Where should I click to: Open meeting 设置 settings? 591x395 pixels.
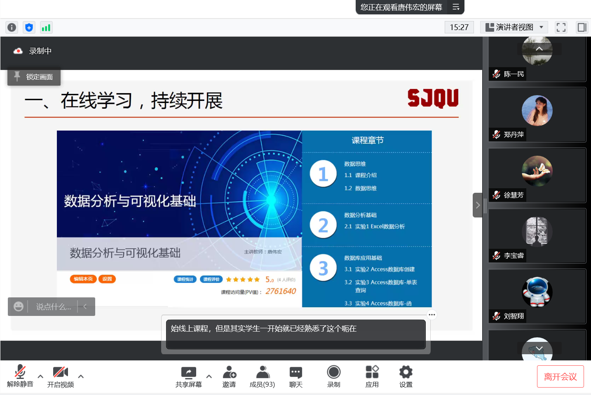pos(406,376)
